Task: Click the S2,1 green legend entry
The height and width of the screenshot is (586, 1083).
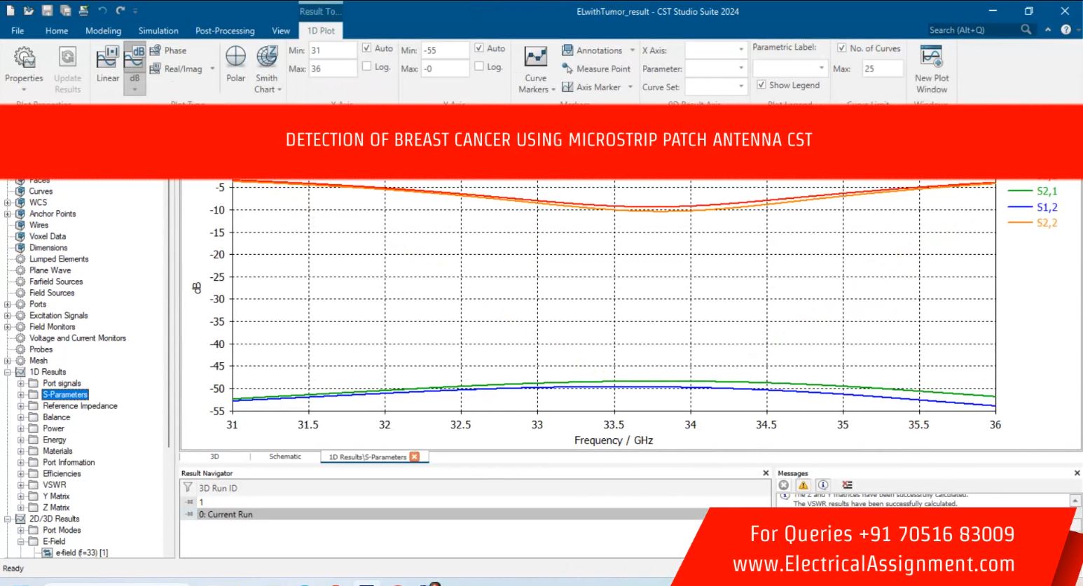Action: tap(1047, 191)
